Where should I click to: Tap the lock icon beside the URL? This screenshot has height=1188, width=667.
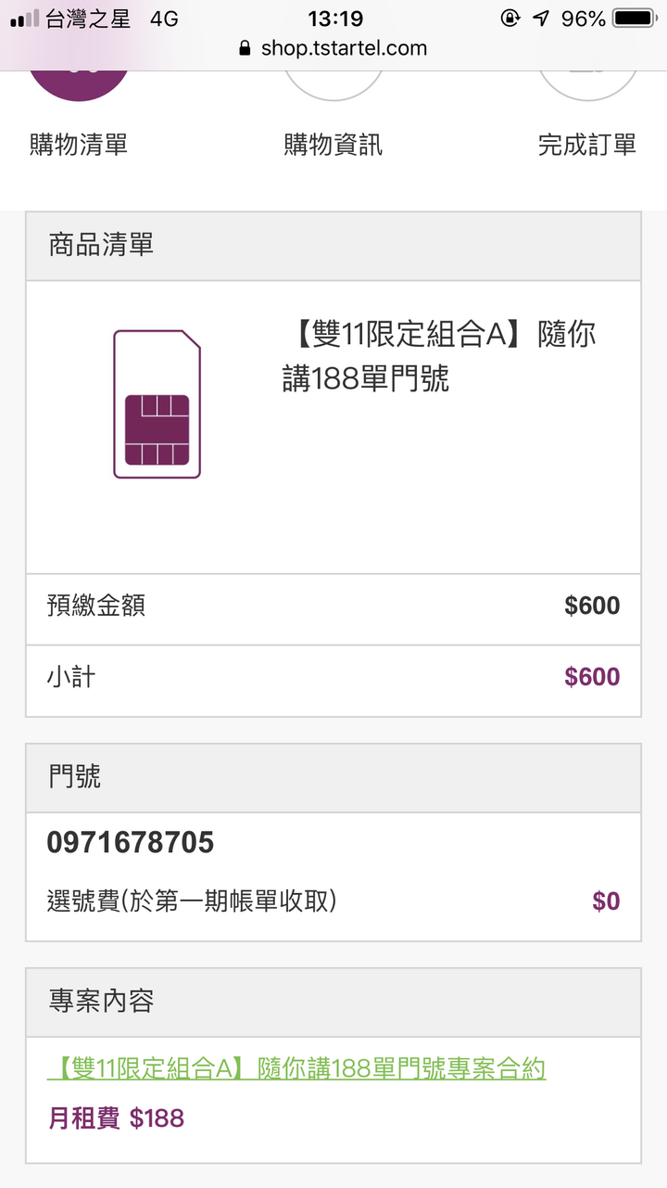(245, 48)
